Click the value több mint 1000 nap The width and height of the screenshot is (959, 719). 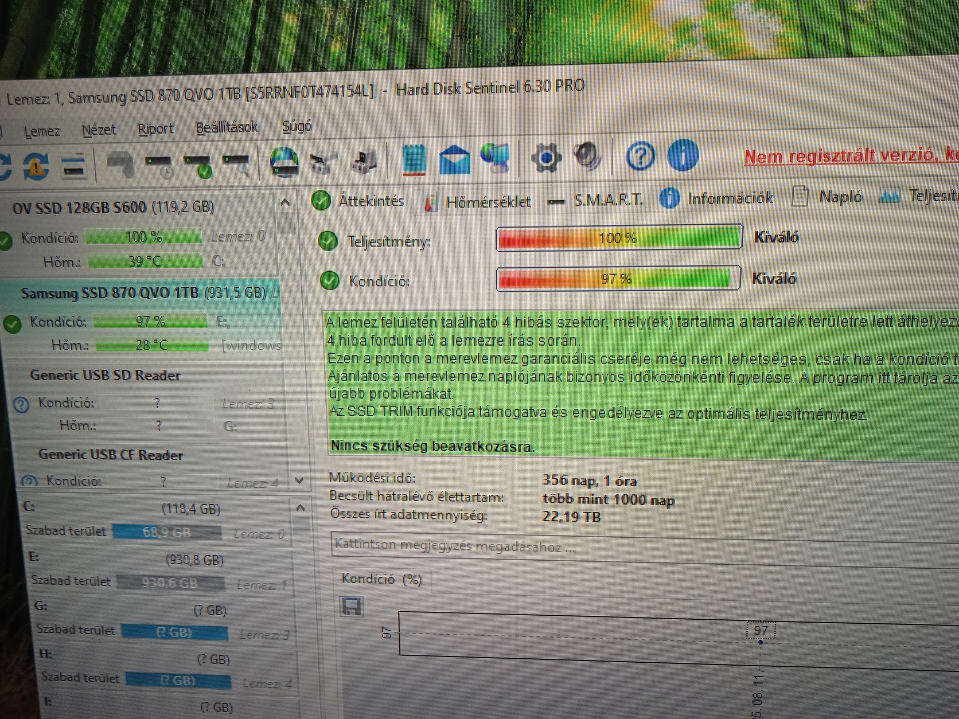tap(609, 499)
